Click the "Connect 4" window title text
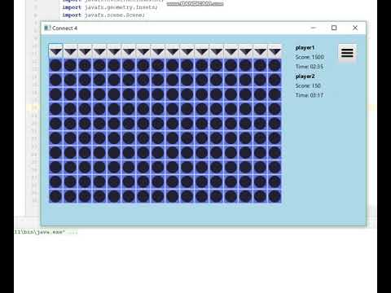Viewport: 391px width, 293px height. (x=64, y=28)
